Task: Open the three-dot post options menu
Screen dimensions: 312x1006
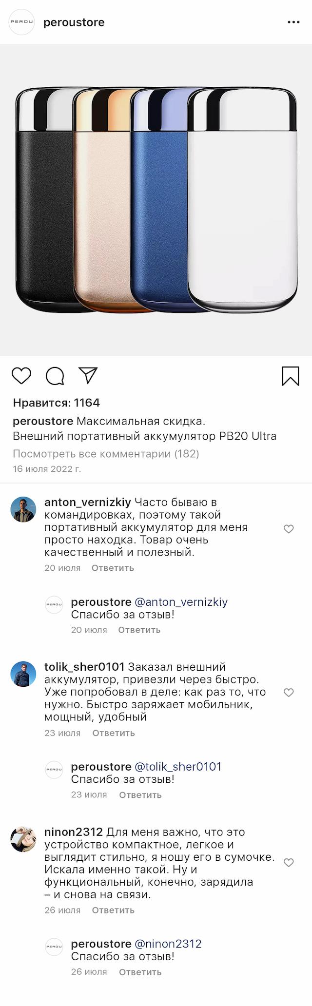Action: pos(293,22)
